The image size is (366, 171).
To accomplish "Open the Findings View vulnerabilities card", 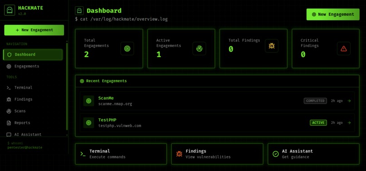I will tap(217, 154).
